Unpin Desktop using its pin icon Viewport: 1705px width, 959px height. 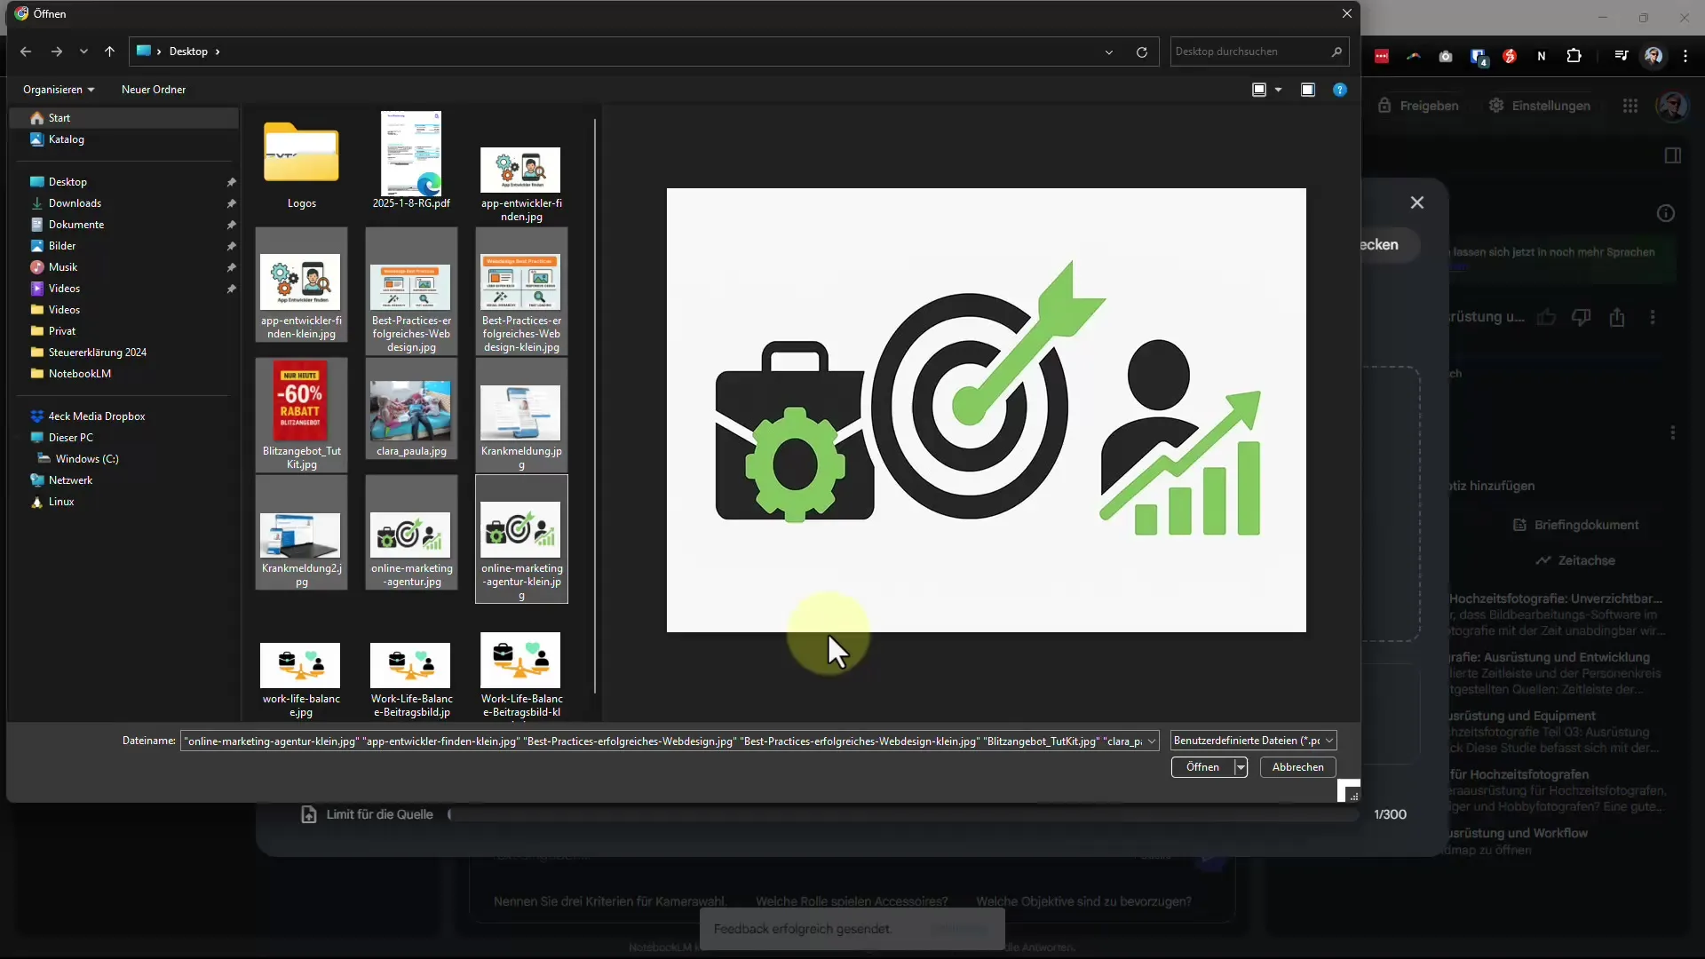coord(231,182)
